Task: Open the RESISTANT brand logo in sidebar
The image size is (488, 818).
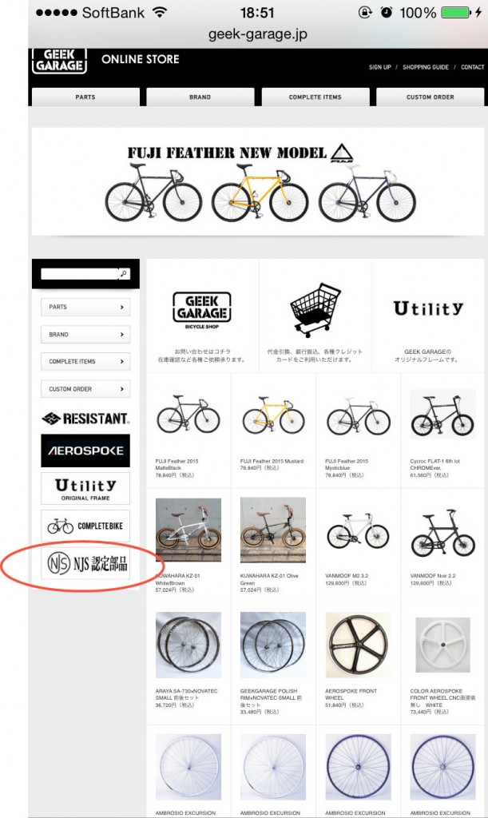Action: coord(85,419)
